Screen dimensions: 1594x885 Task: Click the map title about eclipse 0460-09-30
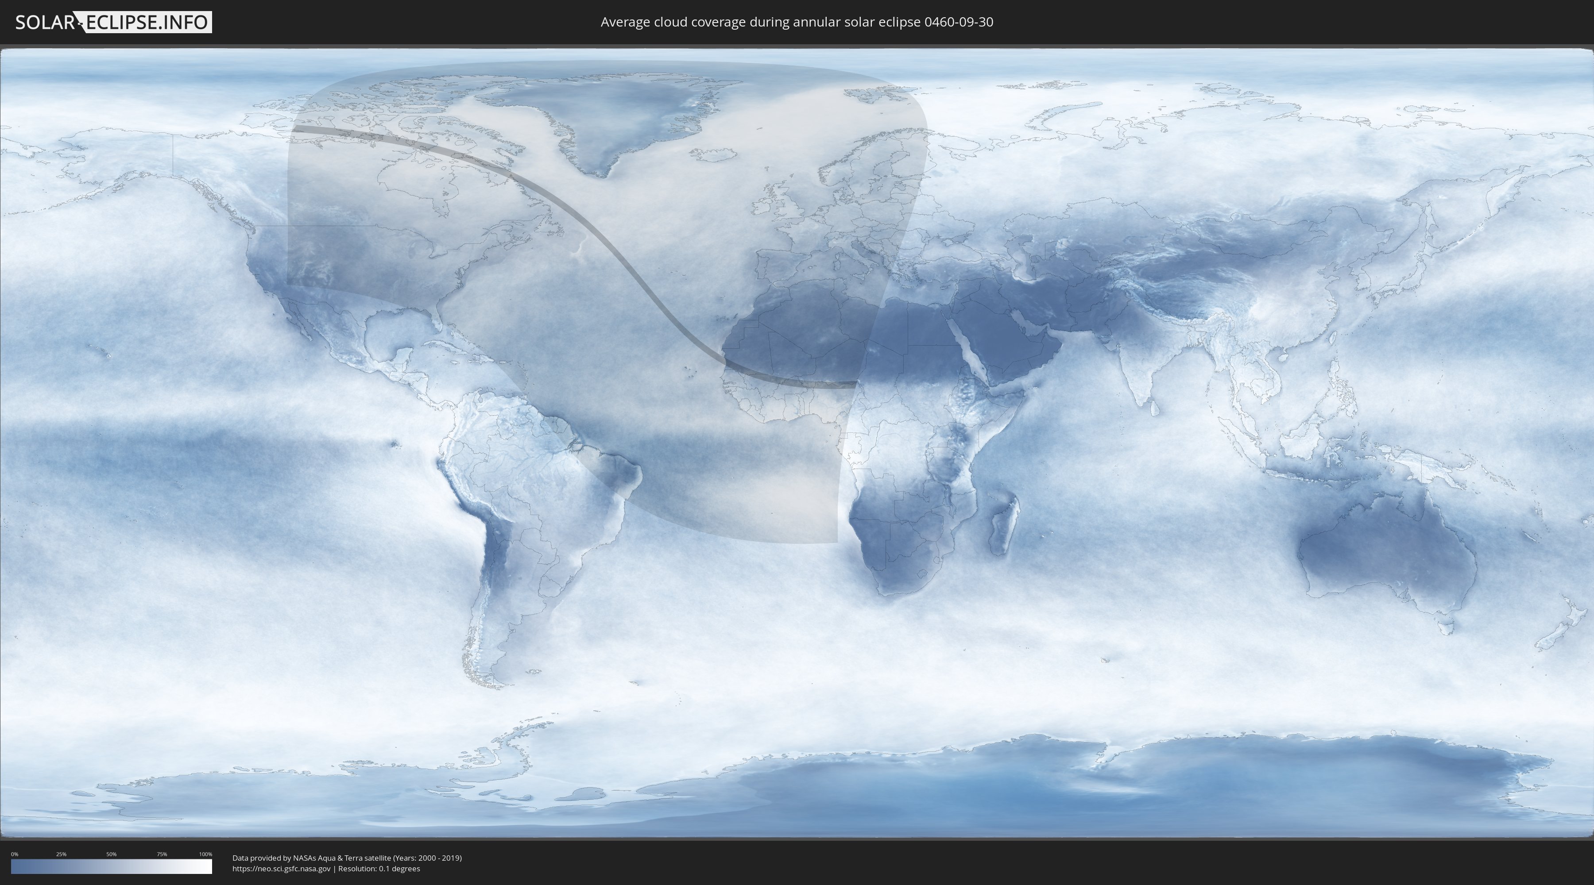(797, 22)
